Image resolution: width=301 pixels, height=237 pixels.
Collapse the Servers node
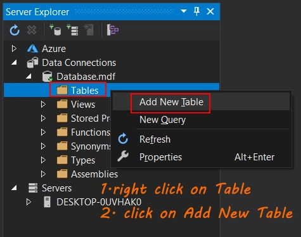pos(14,188)
